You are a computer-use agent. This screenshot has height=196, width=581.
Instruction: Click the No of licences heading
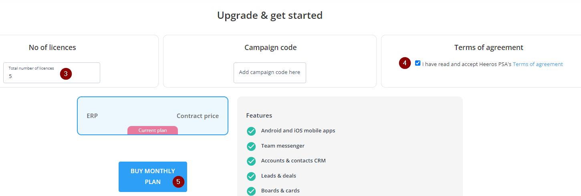pyautogui.click(x=52, y=48)
